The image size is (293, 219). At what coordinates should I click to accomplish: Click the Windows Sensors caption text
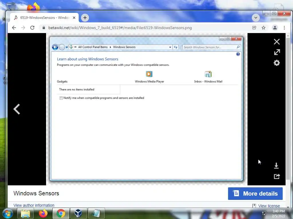(x=36, y=193)
